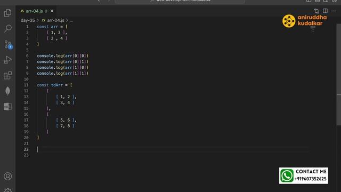Open the Source Control view

pyautogui.click(x=8, y=44)
